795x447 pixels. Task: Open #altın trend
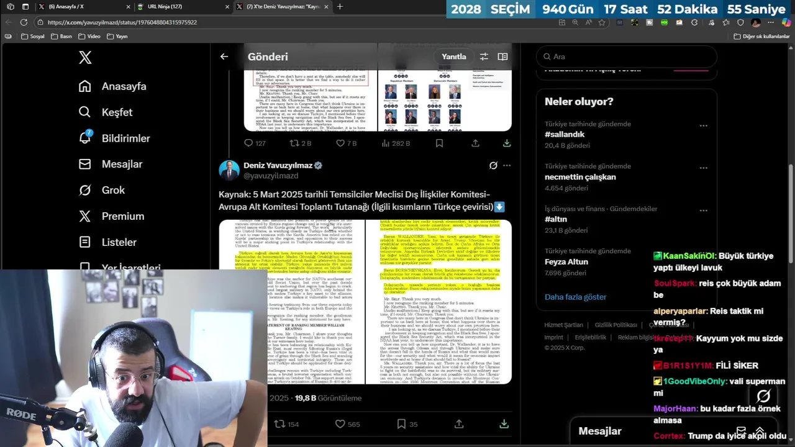pos(556,219)
